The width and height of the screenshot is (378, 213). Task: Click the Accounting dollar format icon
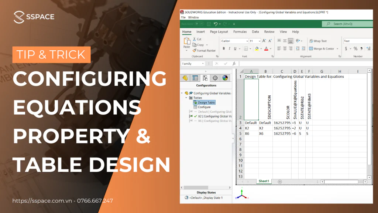coord(346,48)
